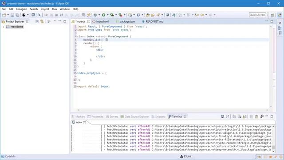Toggle the skip-all-breakpoints toolbar icon
284x160 pixels.
39,15
